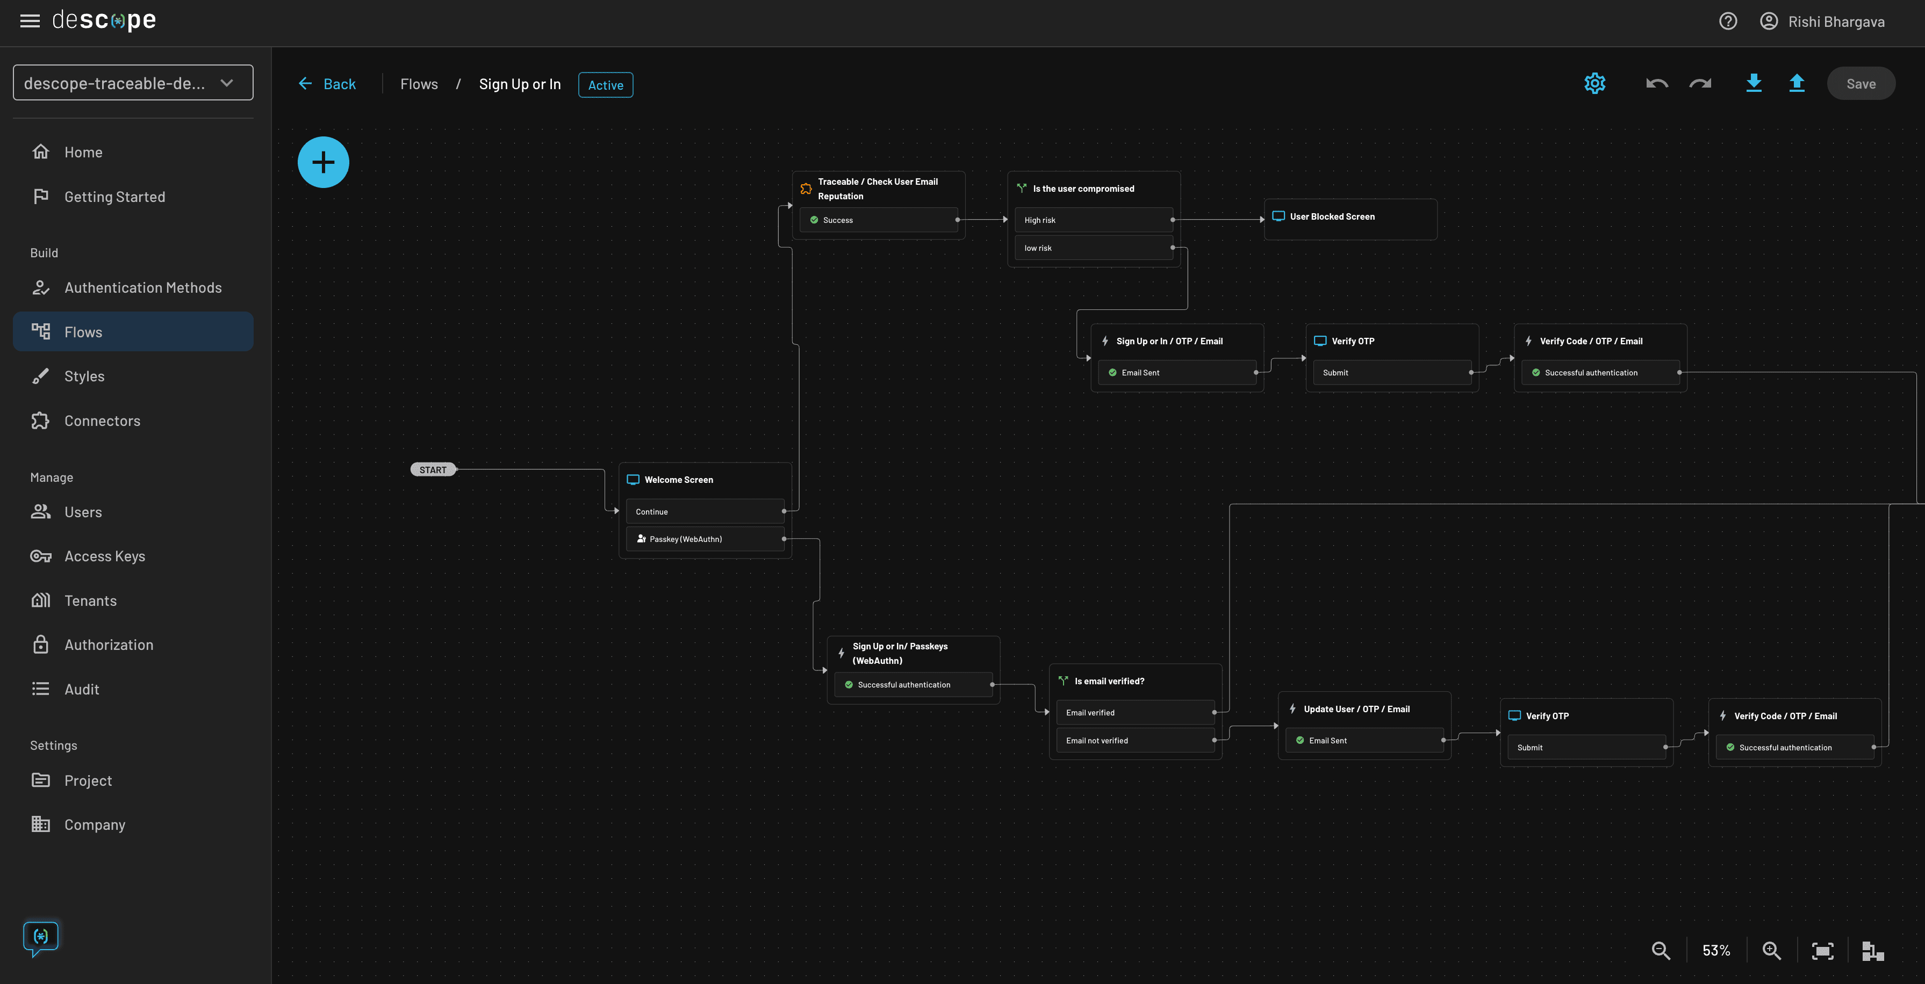This screenshot has width=1925, height=984.
Task: Open the hamburger navigation menu
Action: pos(30,21)
